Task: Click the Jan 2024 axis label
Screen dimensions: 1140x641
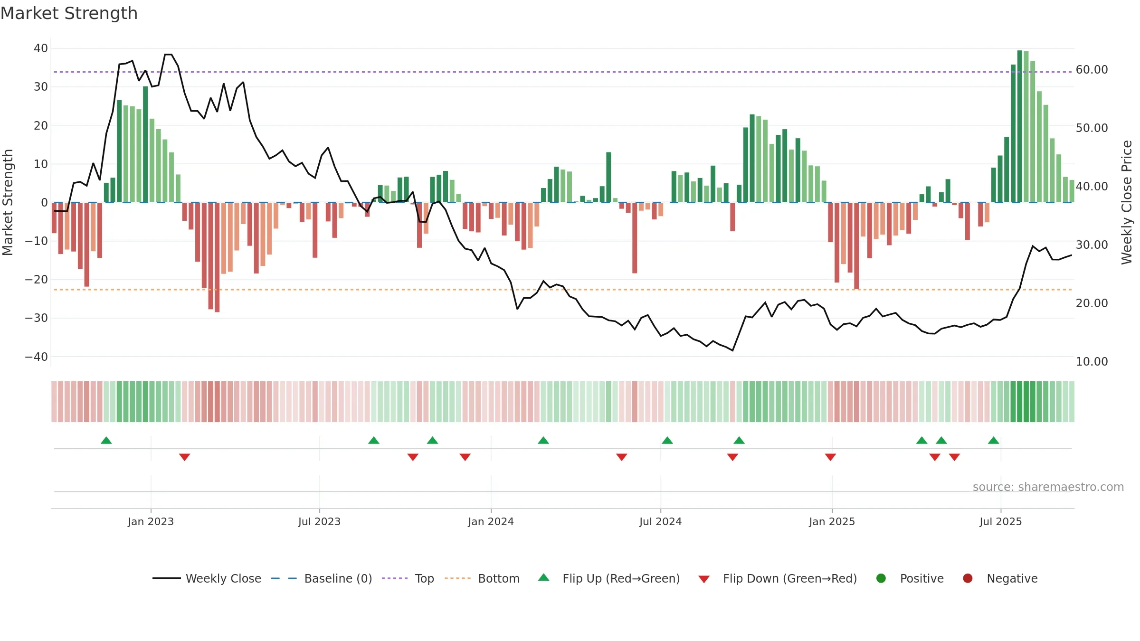Action: [x=491, y=521]
